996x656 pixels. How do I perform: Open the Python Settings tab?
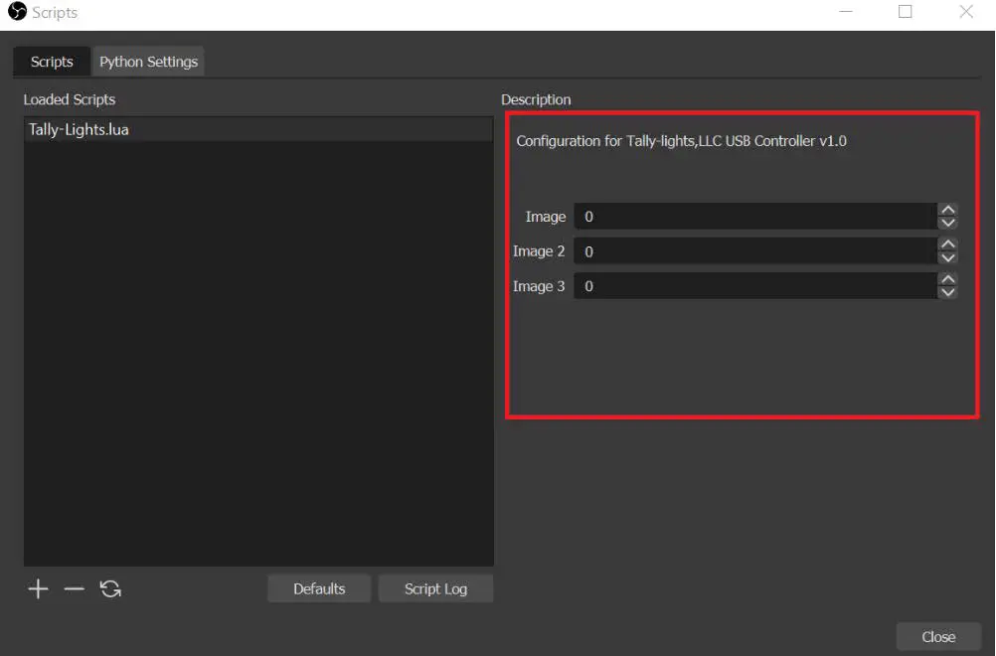point(148,62)
